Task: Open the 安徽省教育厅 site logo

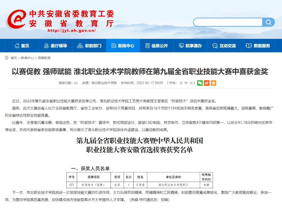Action: (60, 20)
